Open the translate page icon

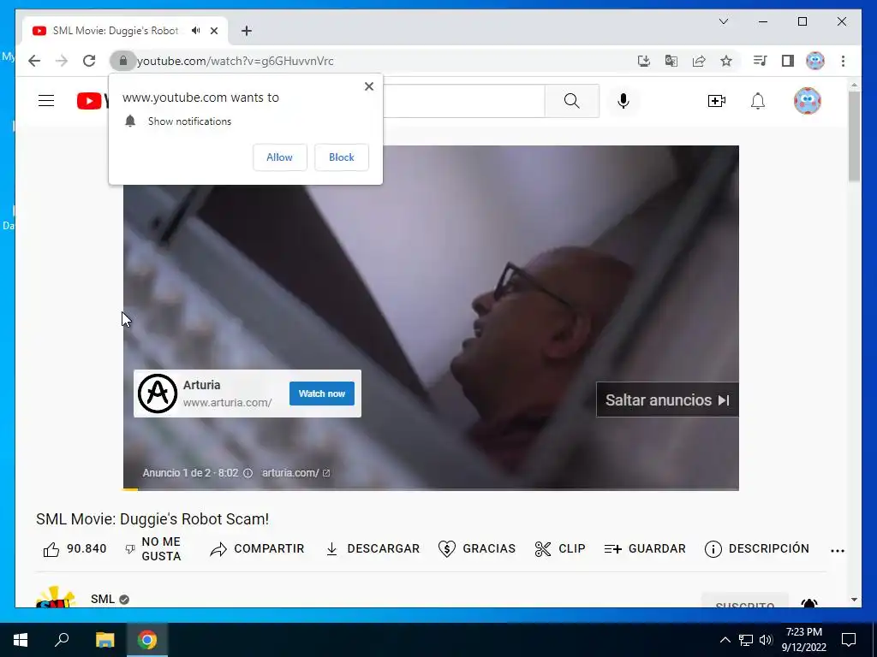[671, 61]
